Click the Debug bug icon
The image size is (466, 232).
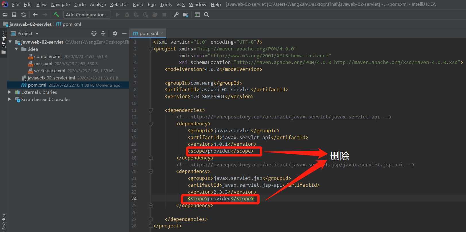pos(127,15)
